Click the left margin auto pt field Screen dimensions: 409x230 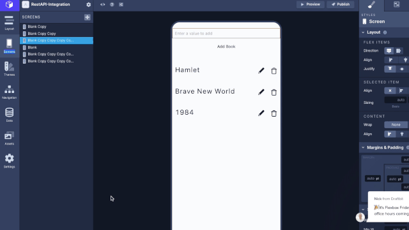pyautogui.click(x=373, y=178)
